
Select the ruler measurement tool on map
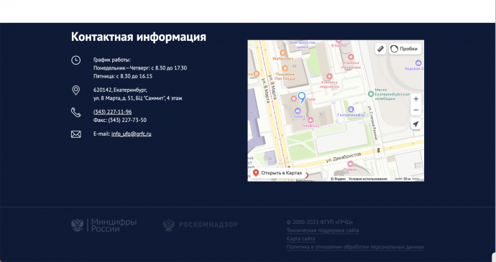coord(380,49)
